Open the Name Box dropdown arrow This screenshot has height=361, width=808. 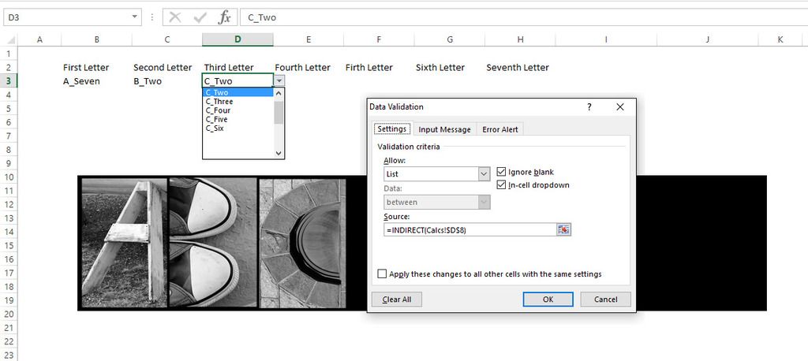tap(136, 17)
